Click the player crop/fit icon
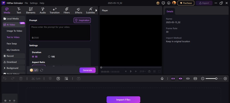 click(x=154, y=71)
